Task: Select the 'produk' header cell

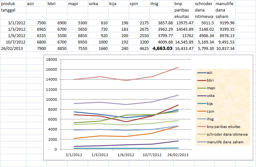Action: click(13, 4)
